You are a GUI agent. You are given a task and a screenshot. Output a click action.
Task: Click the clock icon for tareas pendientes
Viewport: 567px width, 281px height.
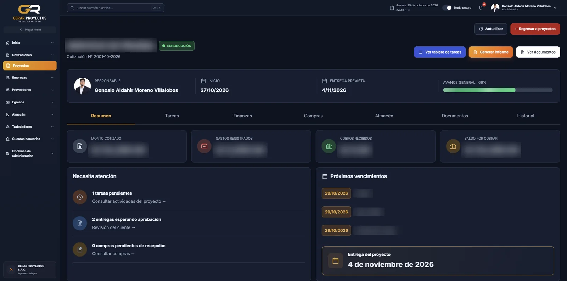[x=80, y=197]
